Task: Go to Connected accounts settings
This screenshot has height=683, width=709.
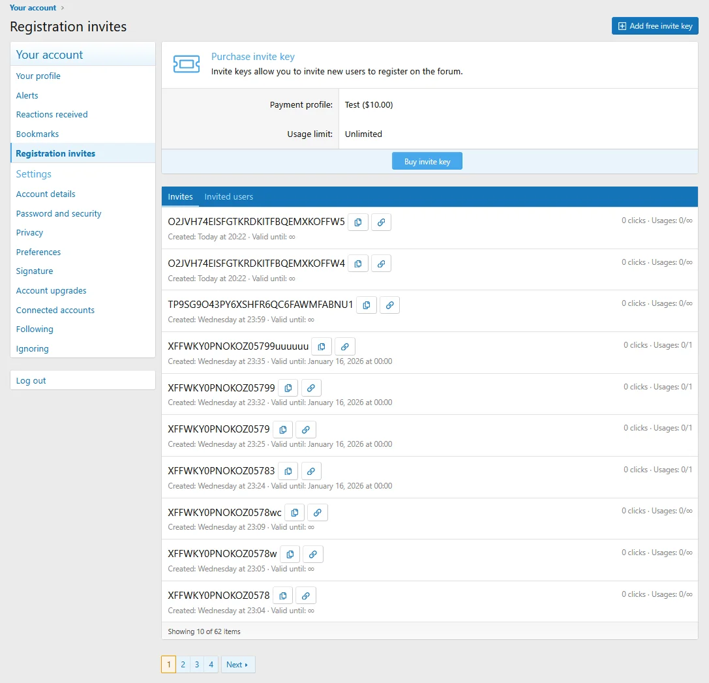Action: 55,310
